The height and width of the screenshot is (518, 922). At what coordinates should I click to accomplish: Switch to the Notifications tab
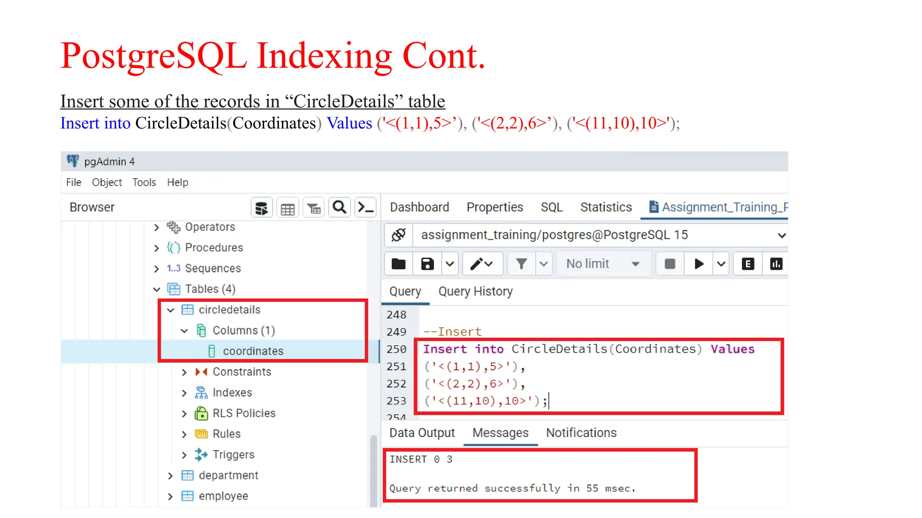click(x=581, y=433)
